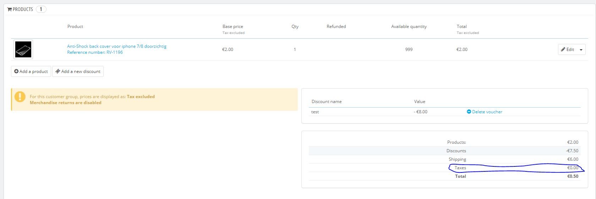The width and height of the screenshot is (596, 199).
Task: Click the Reference number RV-1196 link
Action: click(95, 52)
